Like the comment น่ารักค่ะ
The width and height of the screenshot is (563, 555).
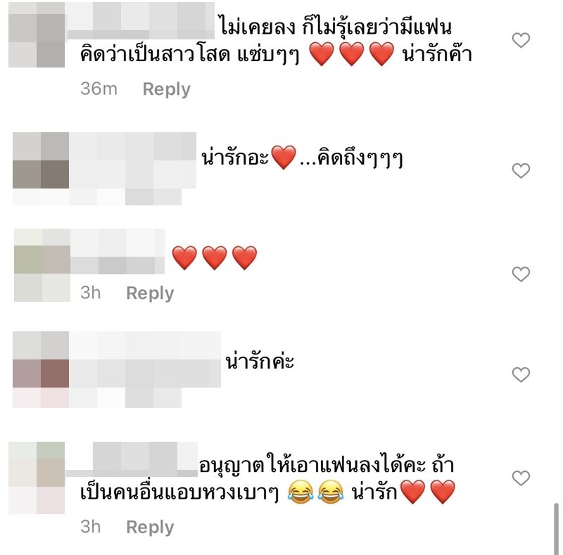tap(521, 375)
